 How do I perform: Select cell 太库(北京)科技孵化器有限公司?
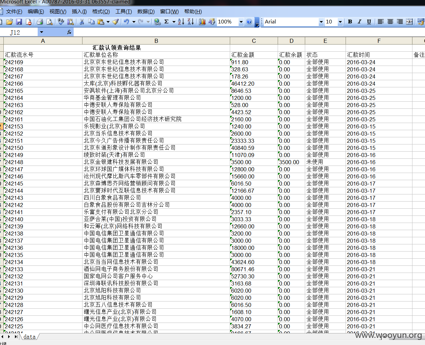156,84
